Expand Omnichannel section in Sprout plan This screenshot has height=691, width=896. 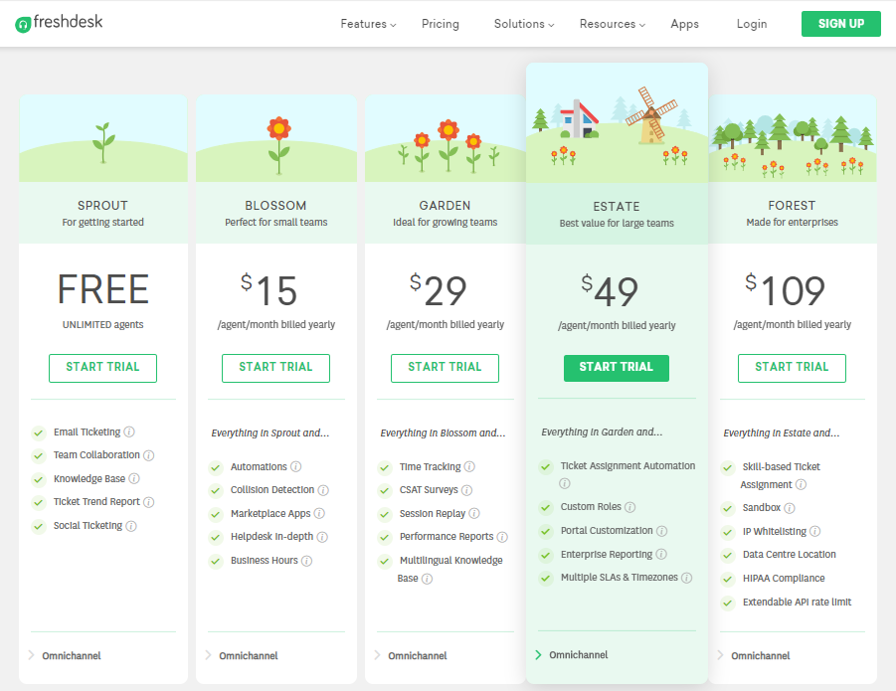pos(65,655)
